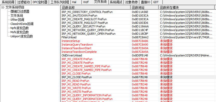Select 文件系统项目 root tree item
The image size is (216, 102).
pos(15,8)
